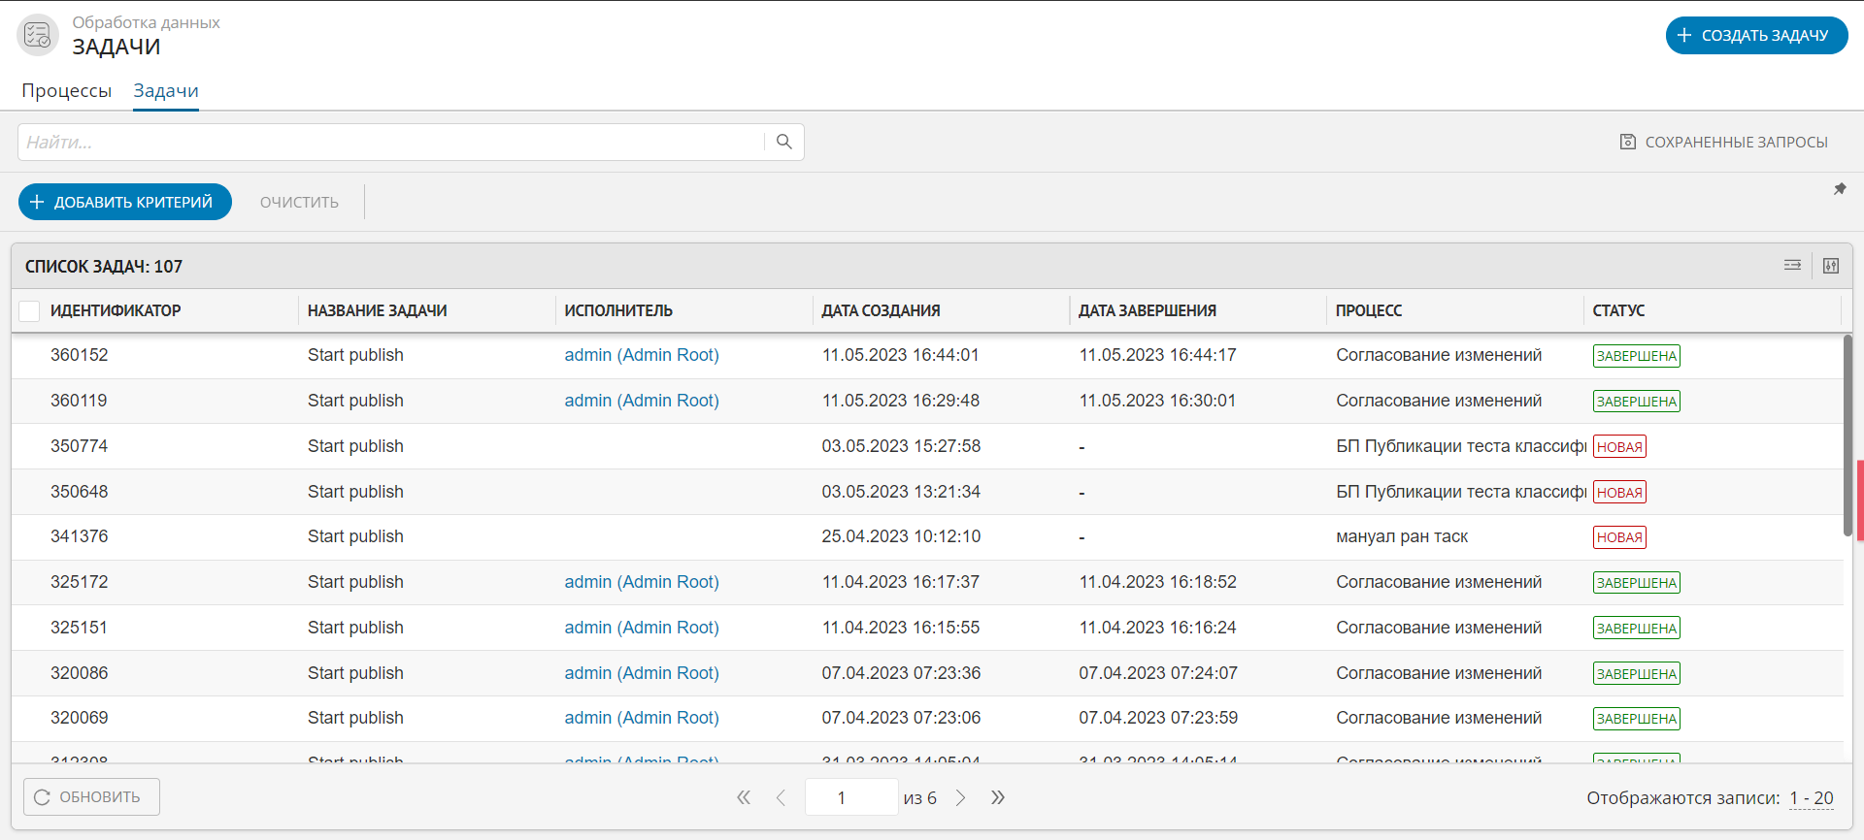The image size is (1864, 840).
Task: Click identifier 325172
Action: point(80,582)
